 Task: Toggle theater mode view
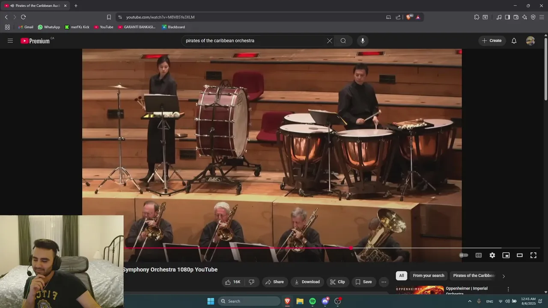click(x=520, y=255)
